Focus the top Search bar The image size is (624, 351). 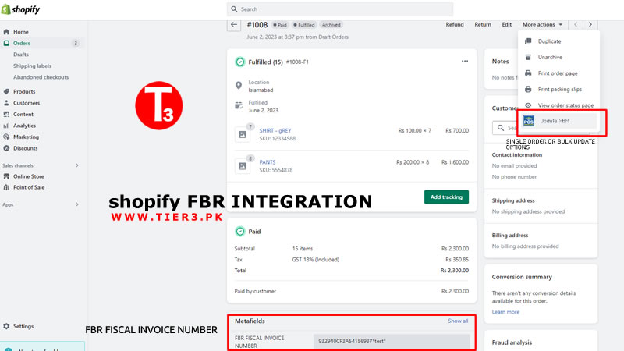coord(340,9)
